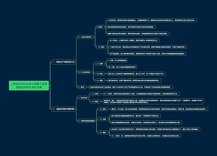The width and height of the screenshot is (217, 156).
Task: Click '(2) 过程' under 市民阶级地位的提高
Action: pyautogui.click(x=103, y=119)
